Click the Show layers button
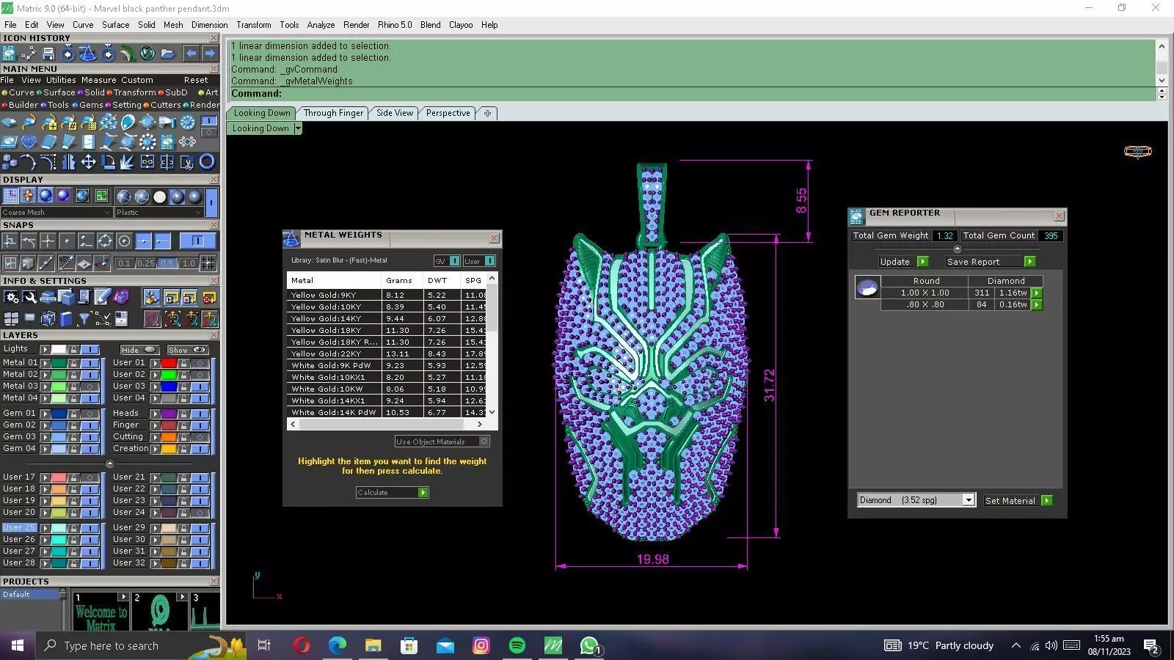 187,350
